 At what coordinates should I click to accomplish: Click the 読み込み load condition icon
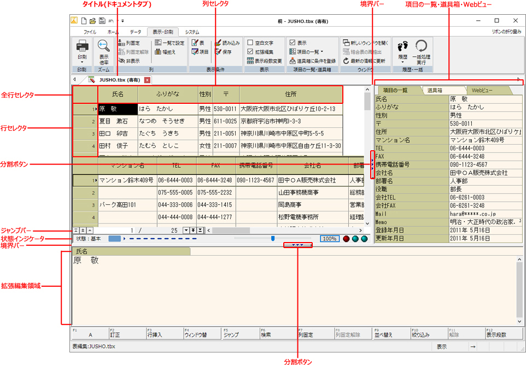coord(218,43)
